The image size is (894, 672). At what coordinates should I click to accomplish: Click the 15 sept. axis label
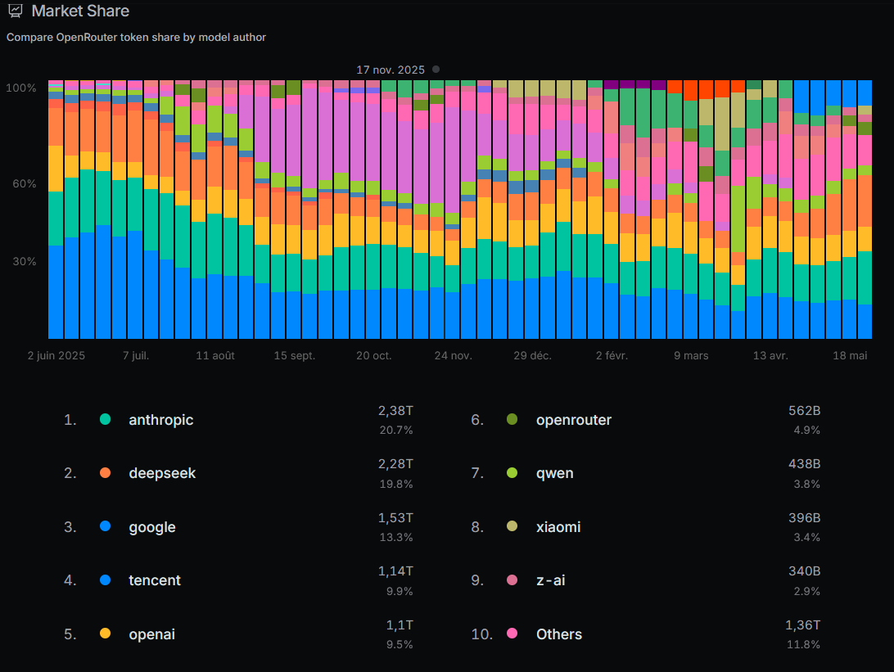click(x=295, y=356)
